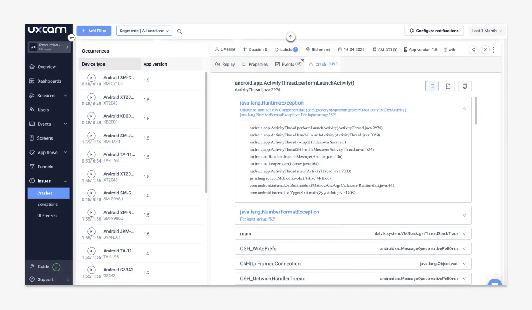The height and width of the screenshot is (310, 532).
Task: Play the Android G8342 session recording
Action: (91, 270)
